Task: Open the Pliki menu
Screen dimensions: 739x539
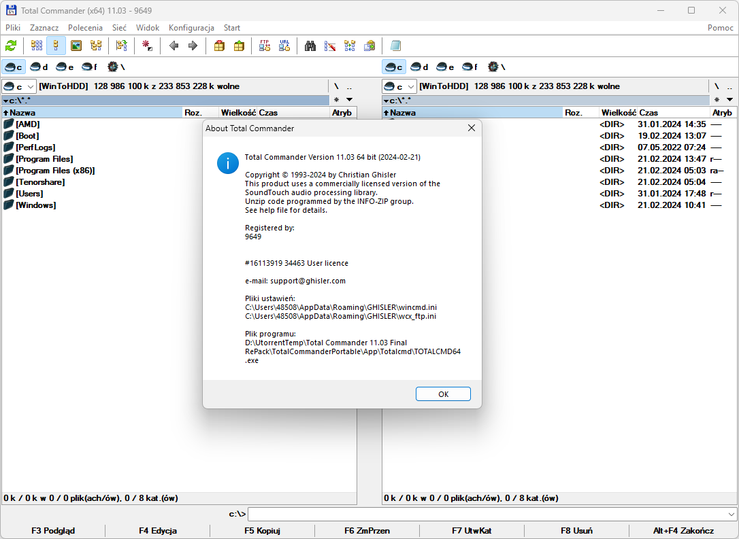Action: click(13, 28)
